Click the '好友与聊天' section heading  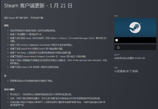9,90
